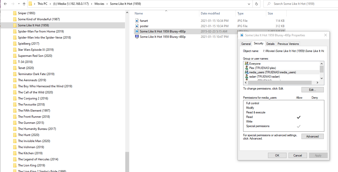Select The Favourite (2018) folder icon

(x=15, y=105)
